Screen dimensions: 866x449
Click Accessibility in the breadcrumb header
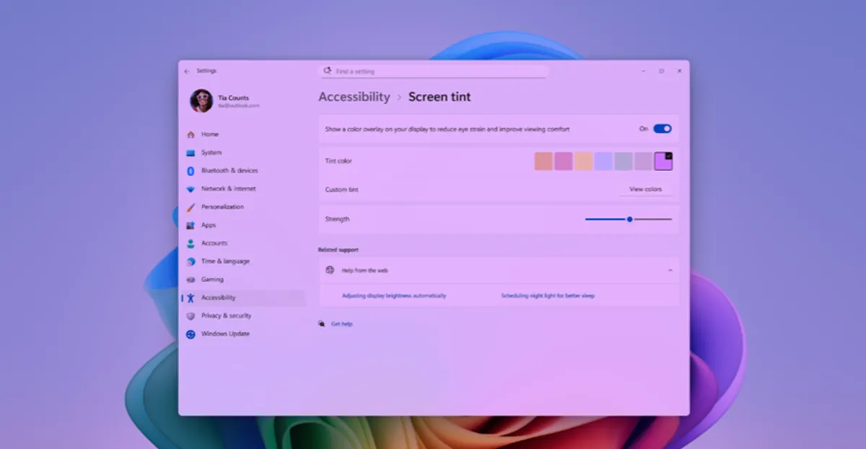[x=354, y=97]
